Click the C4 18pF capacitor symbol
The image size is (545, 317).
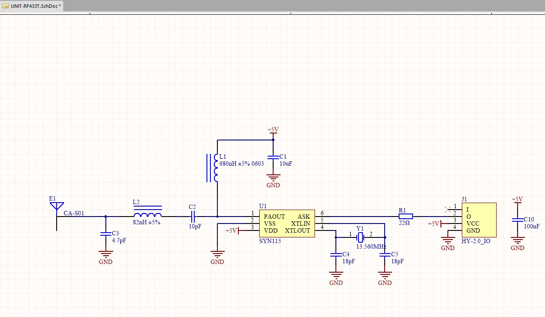click(x=335, y=255)
